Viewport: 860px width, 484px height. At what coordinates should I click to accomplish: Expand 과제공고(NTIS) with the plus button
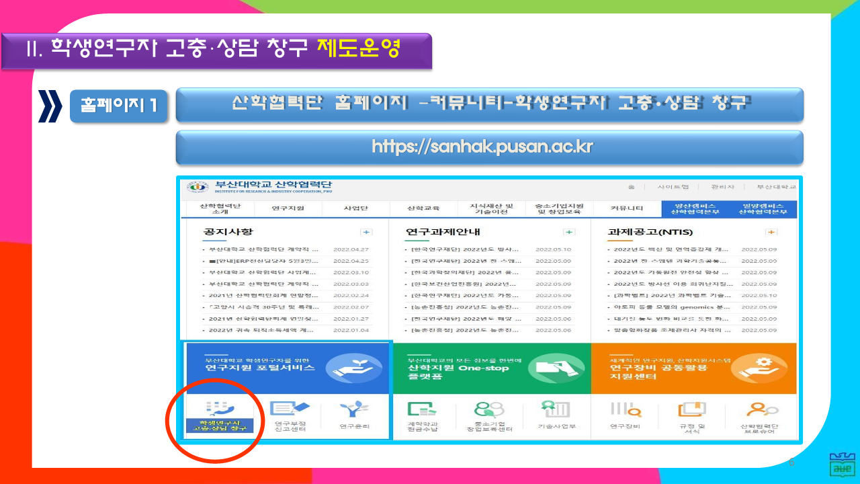[x=771, y=232]
